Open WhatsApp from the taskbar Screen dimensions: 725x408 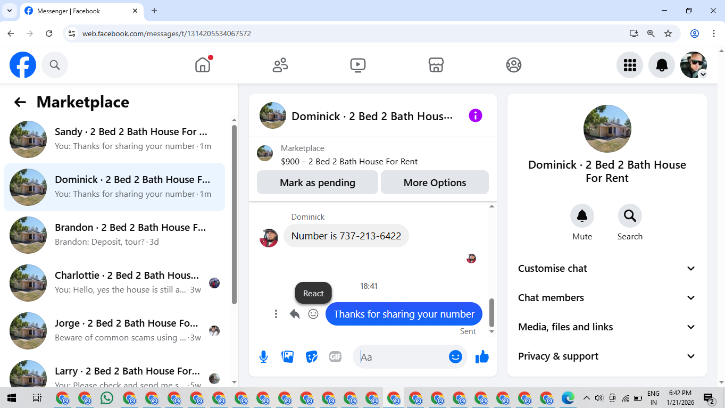click(107, 398)
